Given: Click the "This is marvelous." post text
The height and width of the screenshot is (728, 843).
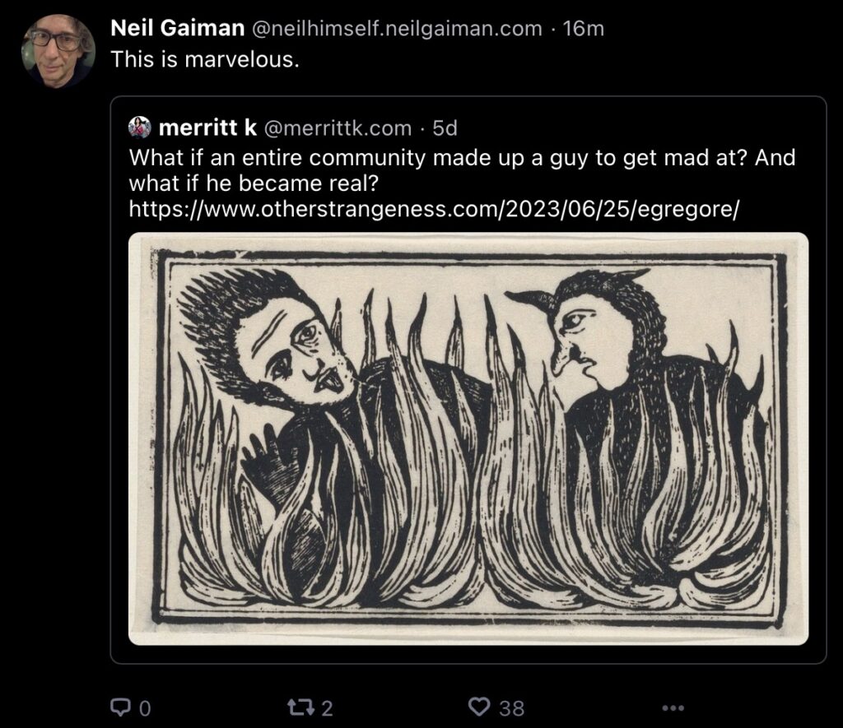Looking at the screenshot, I should (x=203, y=59).
